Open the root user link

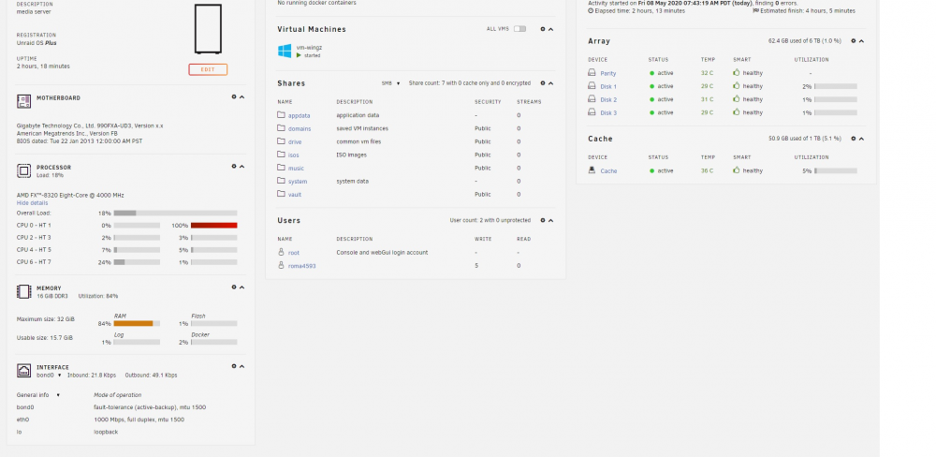tap(294, 253)
